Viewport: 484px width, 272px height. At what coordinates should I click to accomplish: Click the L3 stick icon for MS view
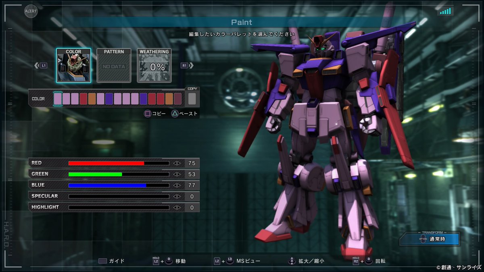point(229,261)
